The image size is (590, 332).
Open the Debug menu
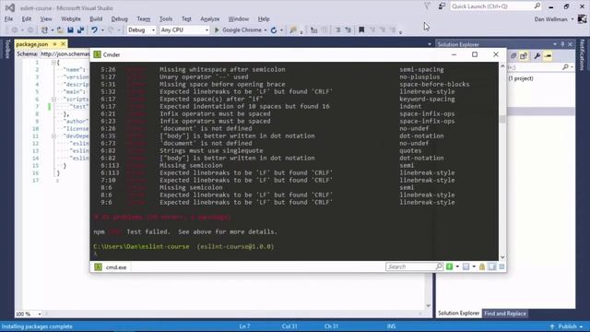pyautogui.click(x=119, y=18)
